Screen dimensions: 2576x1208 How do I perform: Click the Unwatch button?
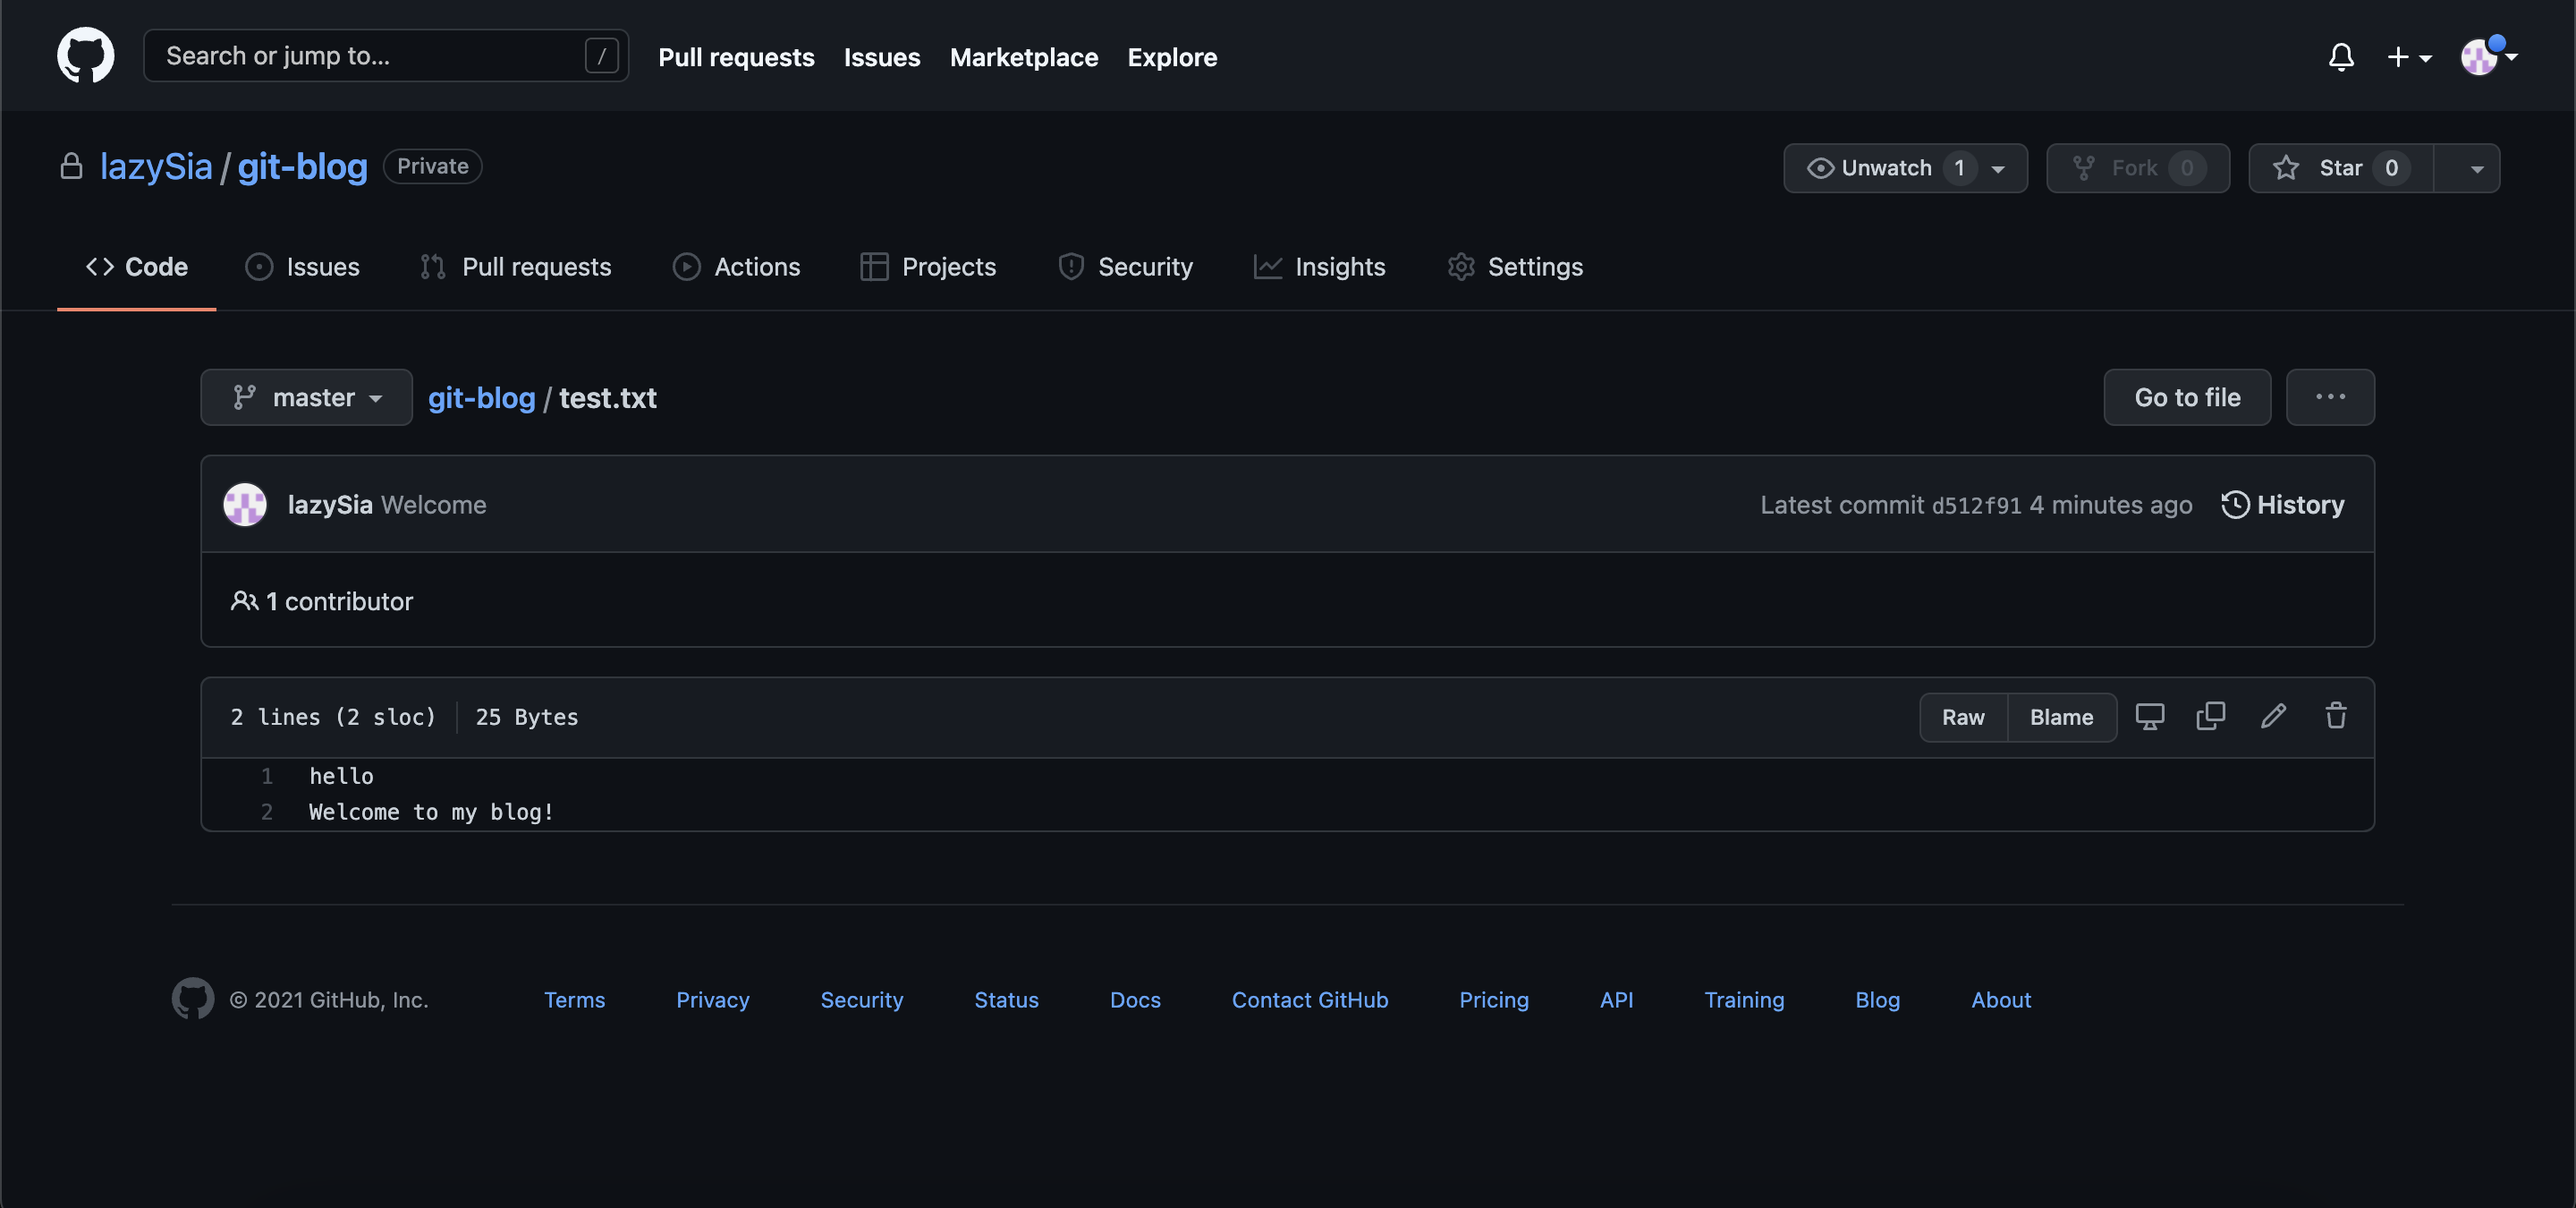pos(1869,168)
